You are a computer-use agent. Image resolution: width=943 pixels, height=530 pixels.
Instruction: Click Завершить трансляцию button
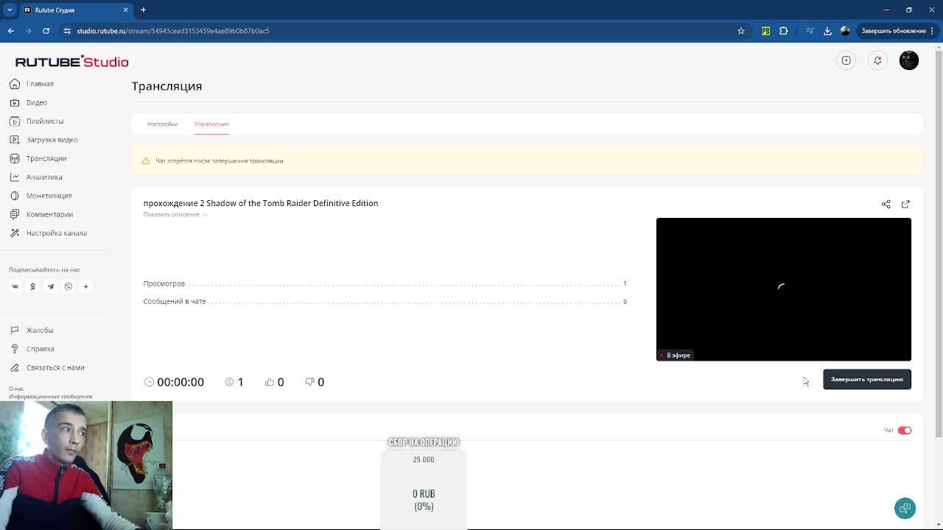coord(867,379)
